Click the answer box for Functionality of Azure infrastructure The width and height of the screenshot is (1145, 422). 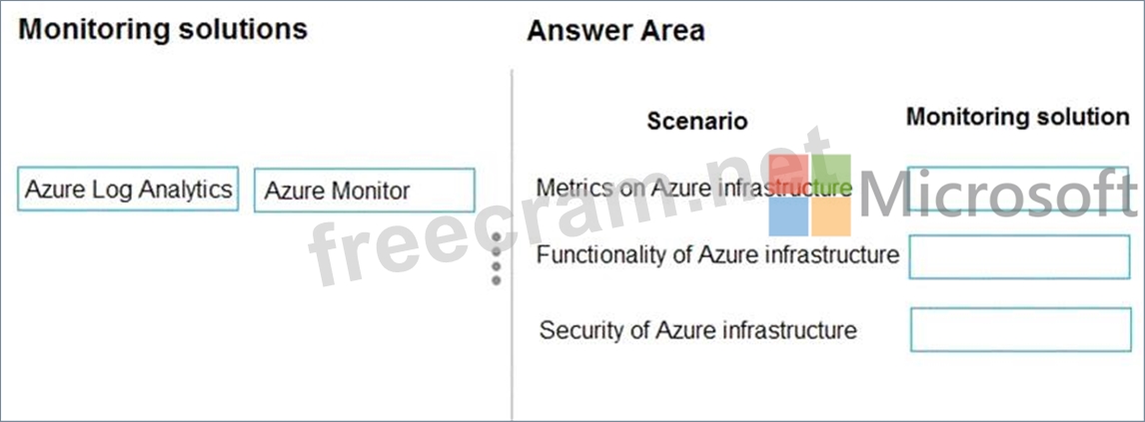[1019, 256]
